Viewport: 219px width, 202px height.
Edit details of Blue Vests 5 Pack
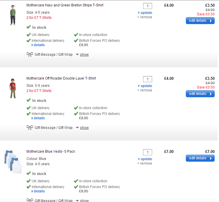coord(200,158)
